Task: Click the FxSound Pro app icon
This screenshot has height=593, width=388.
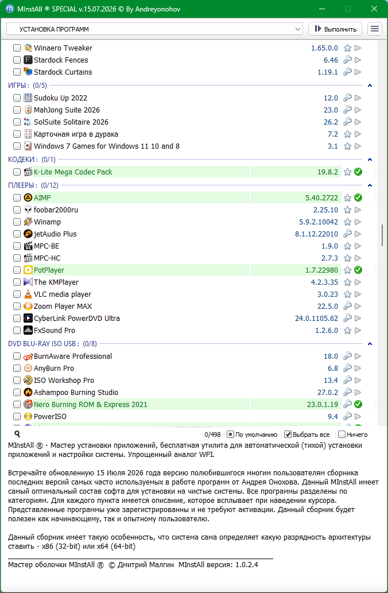Action: (28, 331)
